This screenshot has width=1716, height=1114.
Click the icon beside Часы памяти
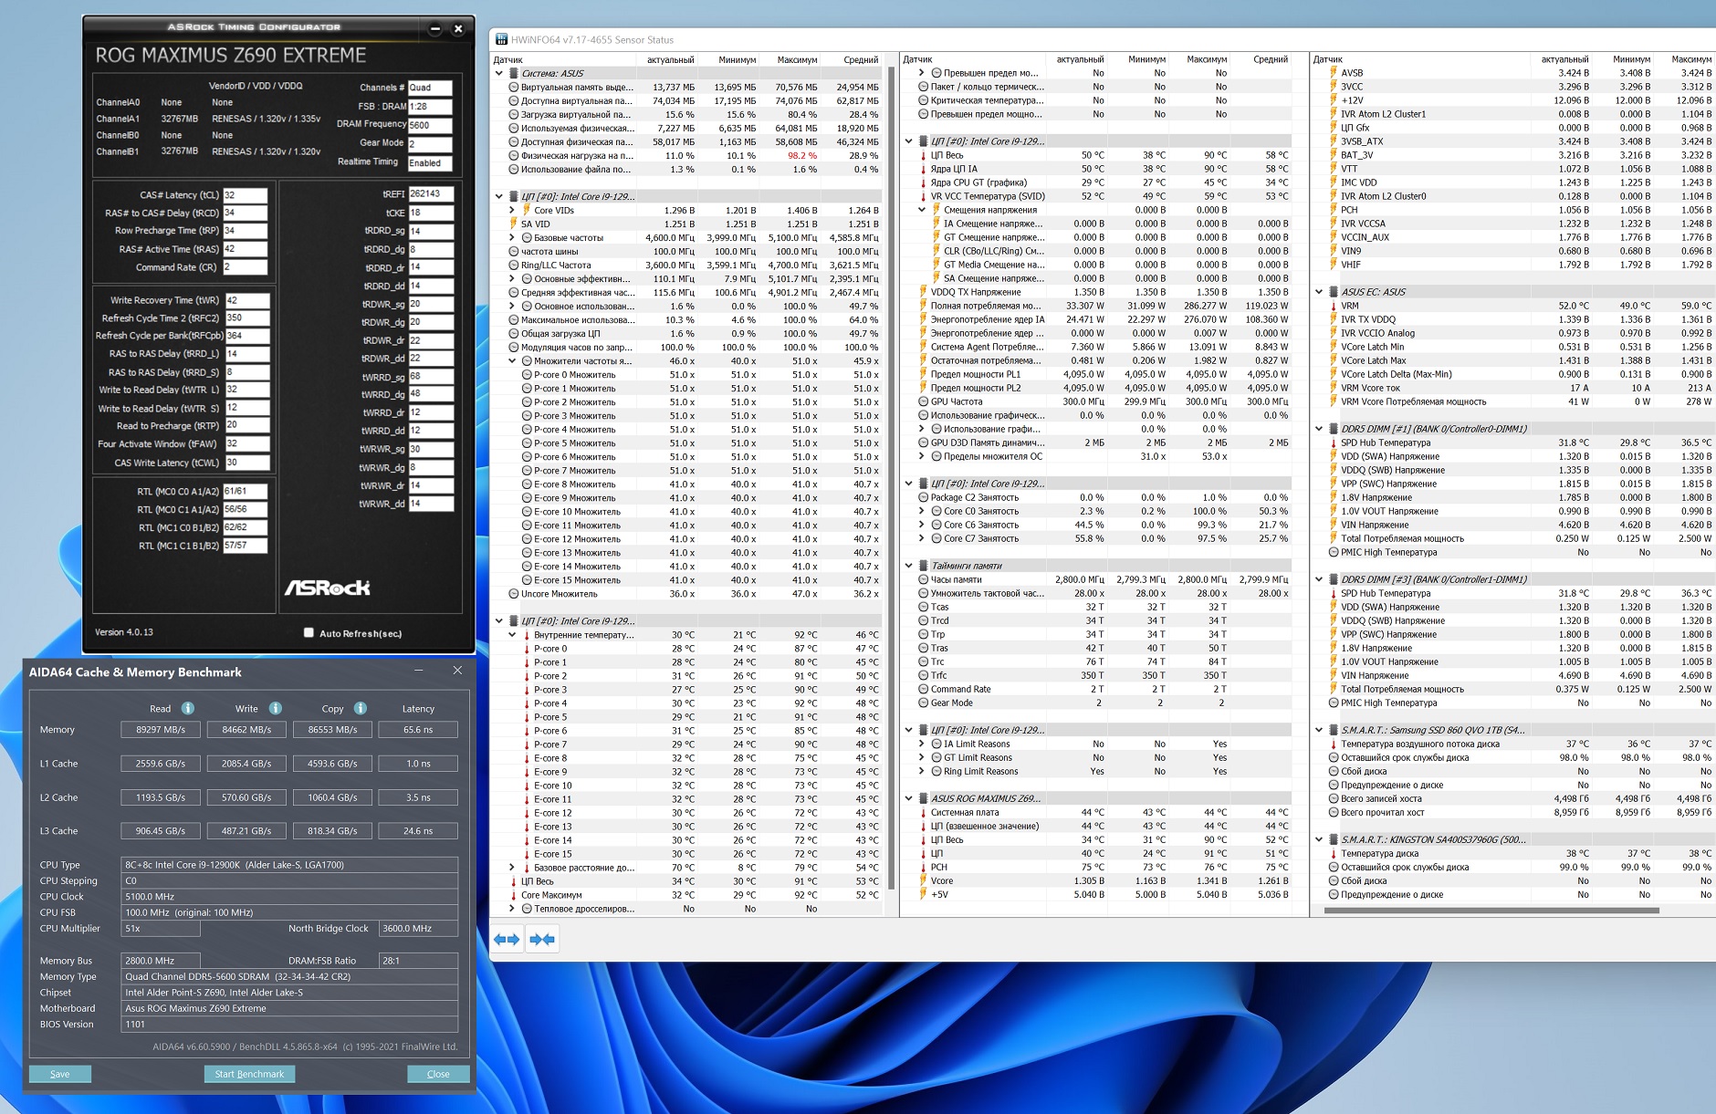[923, 579]
